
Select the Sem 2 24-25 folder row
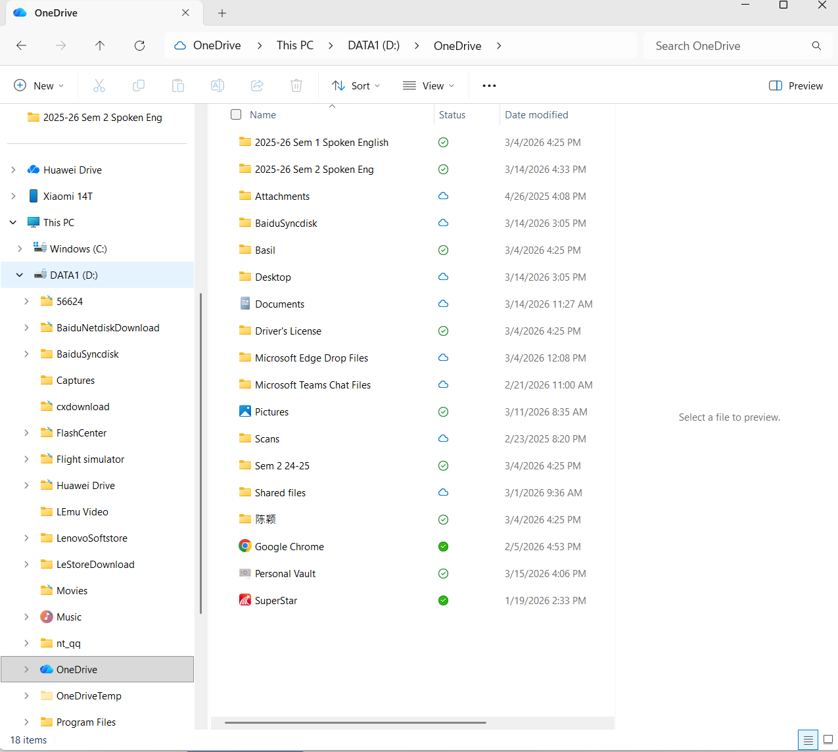tap(412, 465)
